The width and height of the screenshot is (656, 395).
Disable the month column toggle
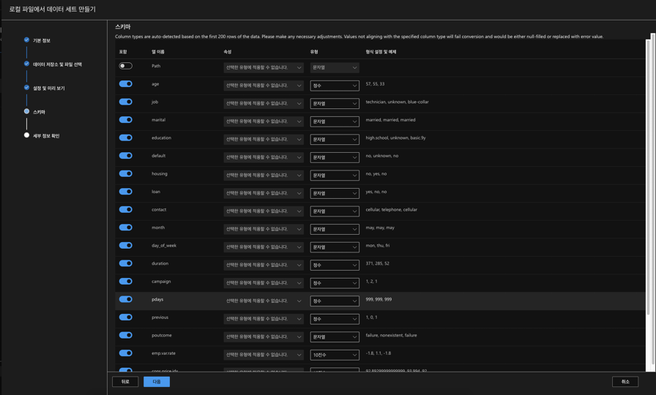click(x=125, y=227)
